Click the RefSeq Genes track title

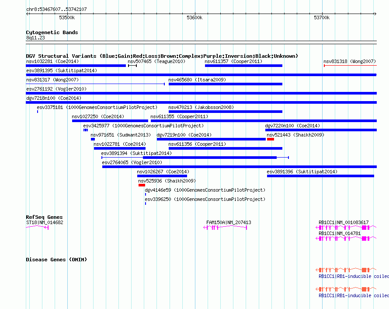(44, 217)
